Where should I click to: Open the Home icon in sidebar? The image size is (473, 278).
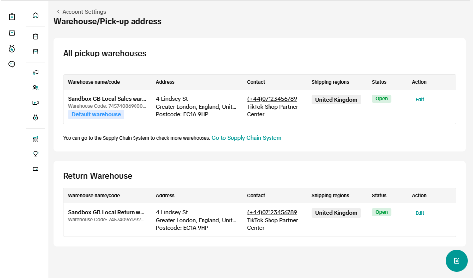click(x=35, y=15)
